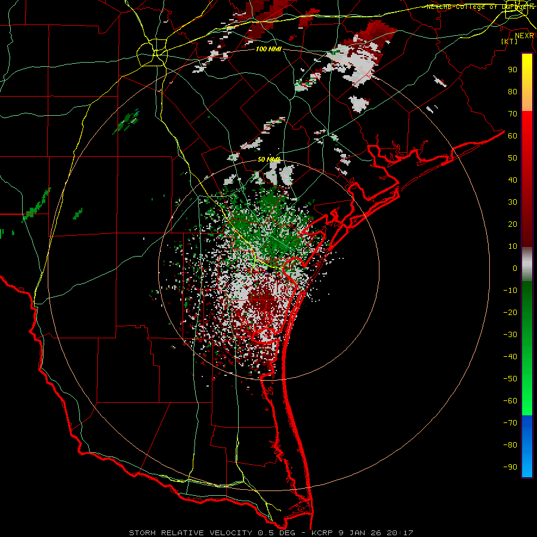This screenshot has height=537, width=537.
Task: Select the 80 KT scale label
Action: pos(513,91)
